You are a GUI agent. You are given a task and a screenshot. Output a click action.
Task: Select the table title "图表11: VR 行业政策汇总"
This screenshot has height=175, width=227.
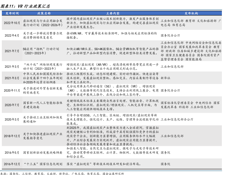(x=25, y=6)
